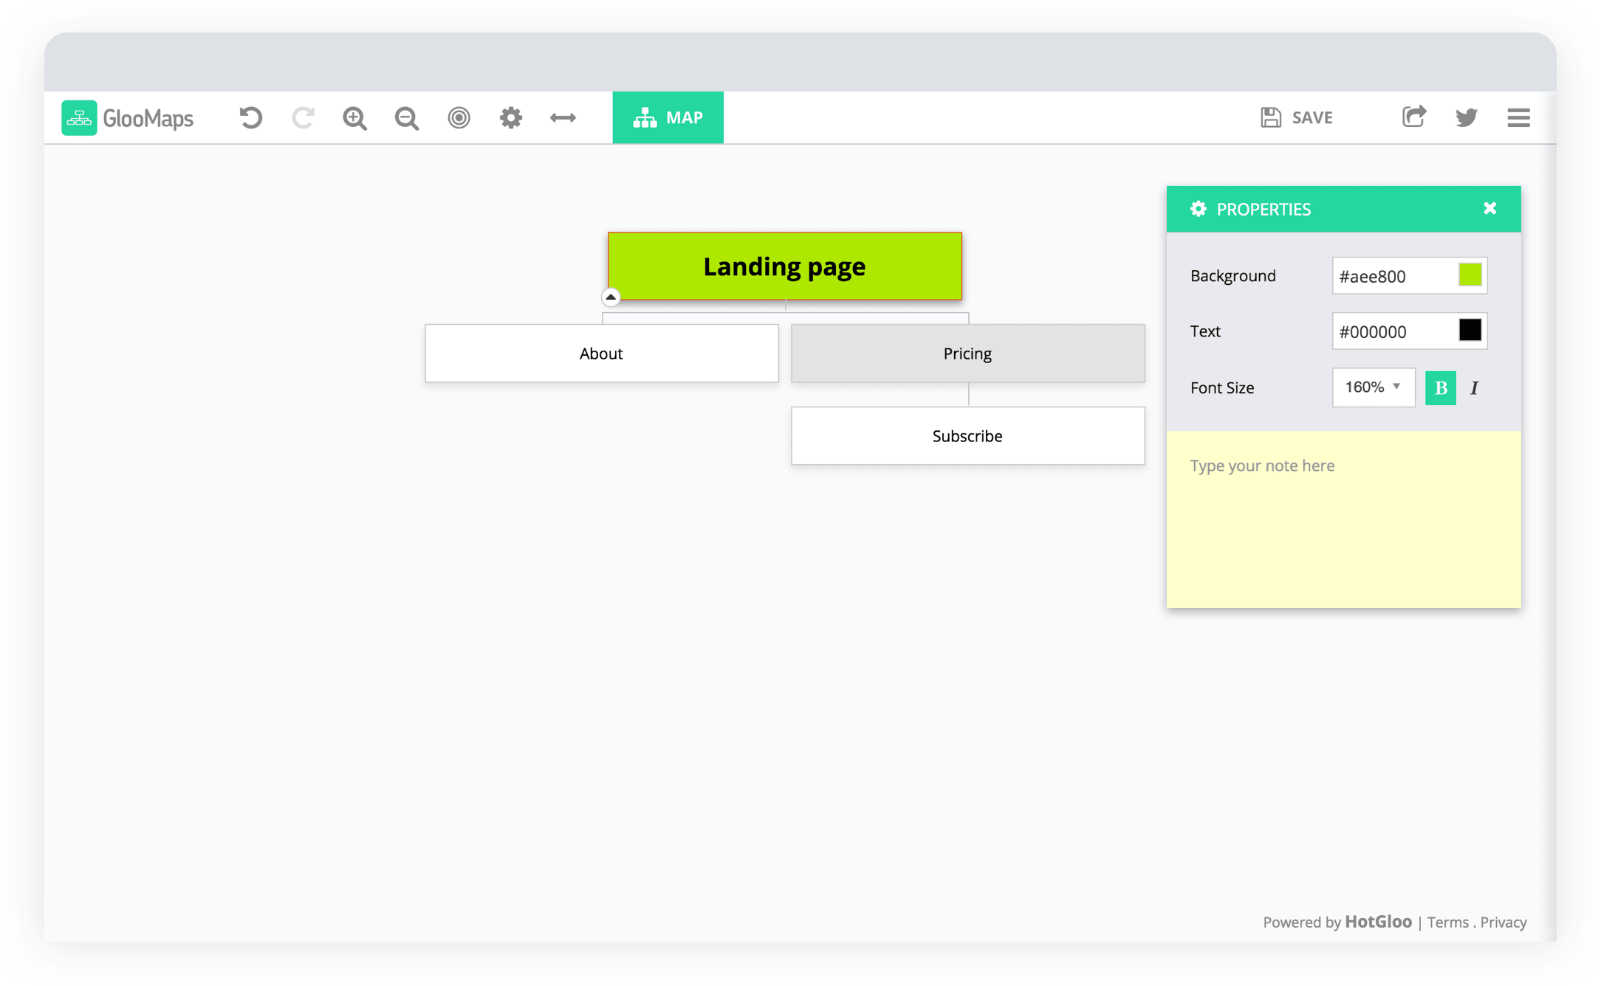
Task: Open settings with the toolbar gear icon
Action: click(x=510, y=118)
